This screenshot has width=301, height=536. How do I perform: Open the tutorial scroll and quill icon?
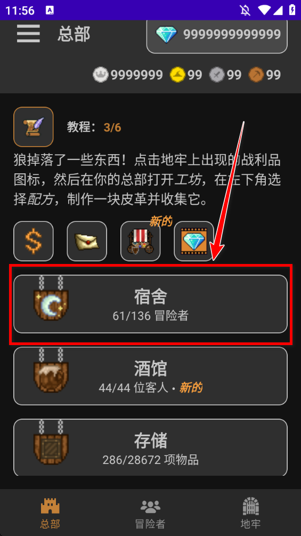click(34, 127)
